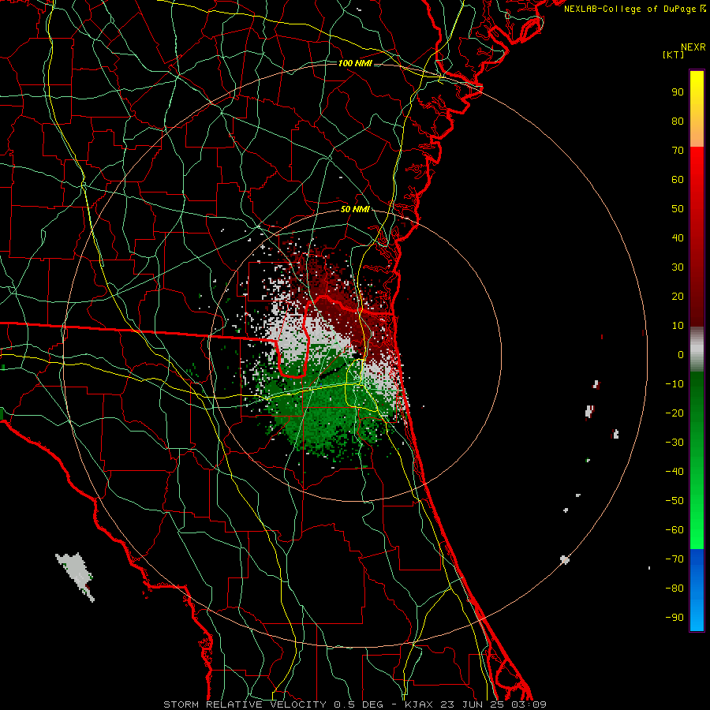This screenshot has width=710, height=710.
Task: Click the 40 value on the scale
Action: (678, 238)
